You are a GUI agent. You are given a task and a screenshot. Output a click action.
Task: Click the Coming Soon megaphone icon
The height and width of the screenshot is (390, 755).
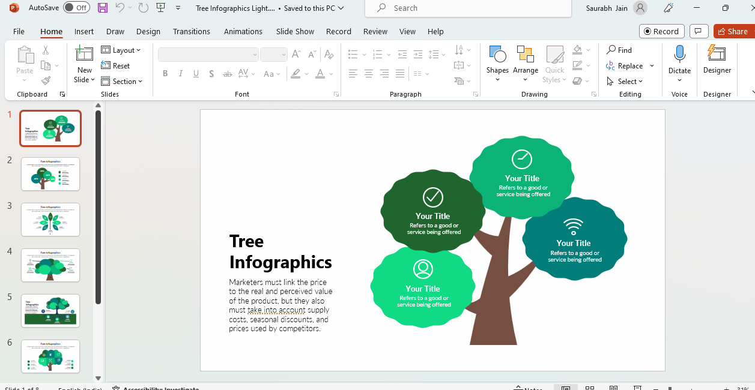tap(669, 8)
